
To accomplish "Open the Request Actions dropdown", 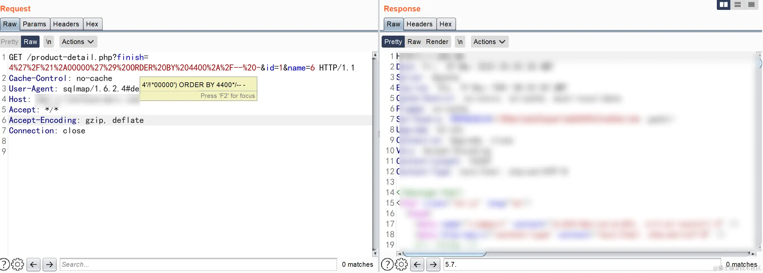I will pyautogui.click(x=78, y=42).
